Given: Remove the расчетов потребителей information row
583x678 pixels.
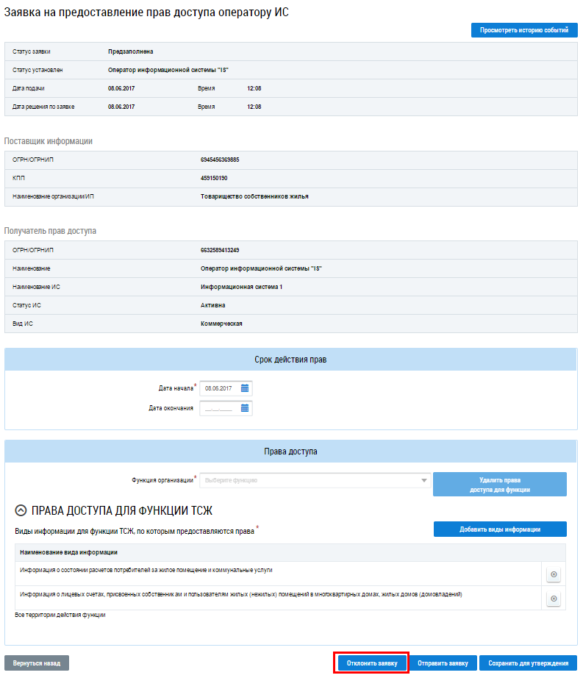Looking at the screenshot, I should [554, 574].
